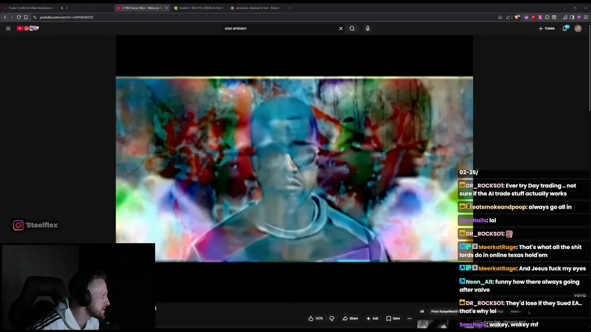Bookmark this page
The image size is (591, 332).
click(x=26, y=17)
